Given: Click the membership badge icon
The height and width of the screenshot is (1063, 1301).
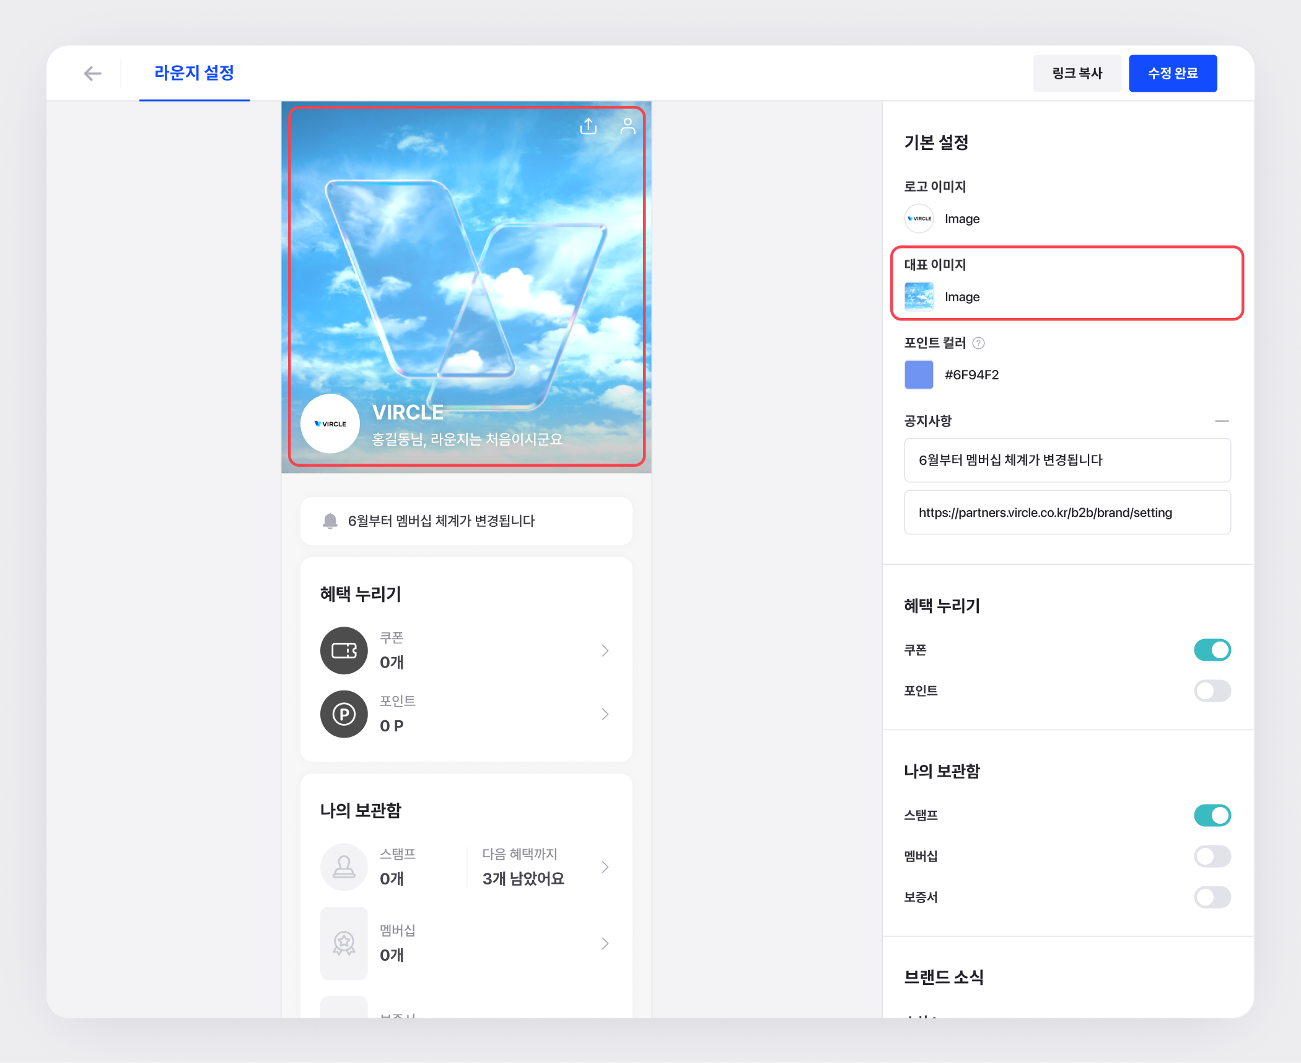Looking at the screenshot, I should tap(344, 943).
